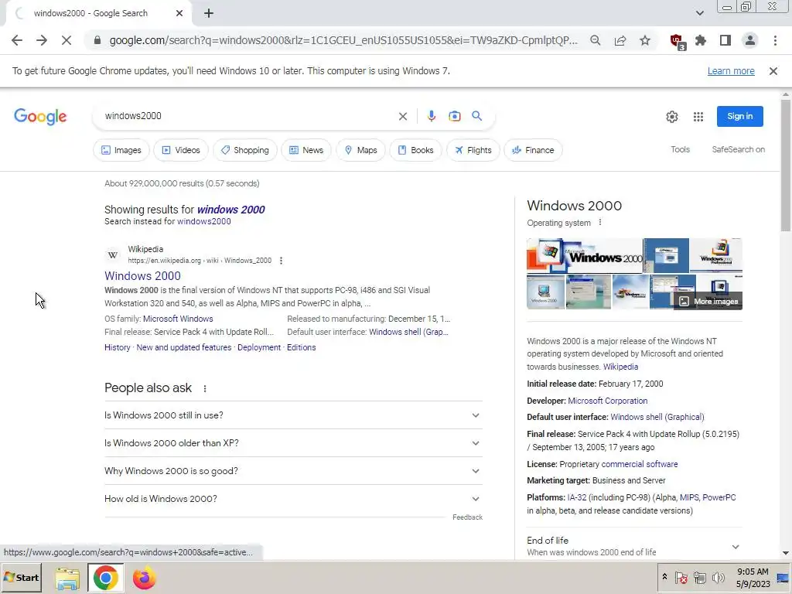
Task: Launch Firefox from the taskbar
Action: point(144,578)
